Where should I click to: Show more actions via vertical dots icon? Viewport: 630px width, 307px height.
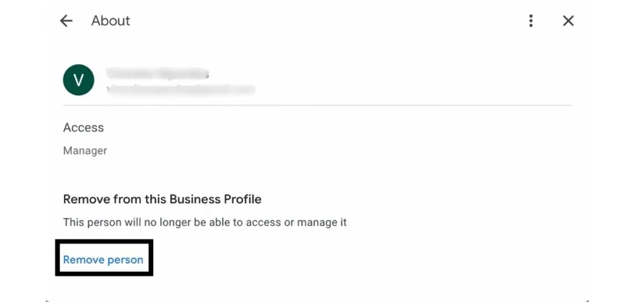[531, 21]
